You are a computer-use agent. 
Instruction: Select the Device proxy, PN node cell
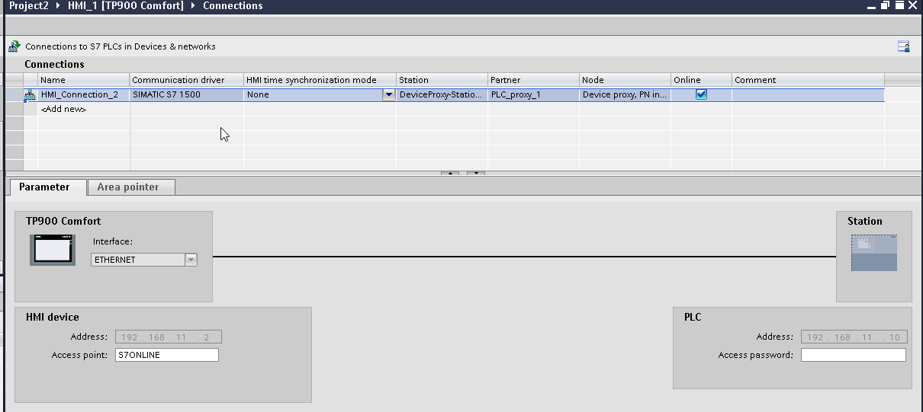[x=626, y=95]
